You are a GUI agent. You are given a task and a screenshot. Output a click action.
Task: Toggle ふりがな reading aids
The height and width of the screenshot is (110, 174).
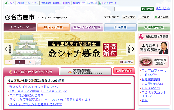click(x=162, y=17)
